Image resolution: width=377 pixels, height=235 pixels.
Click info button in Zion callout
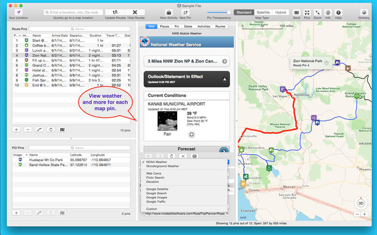[326, 63]
